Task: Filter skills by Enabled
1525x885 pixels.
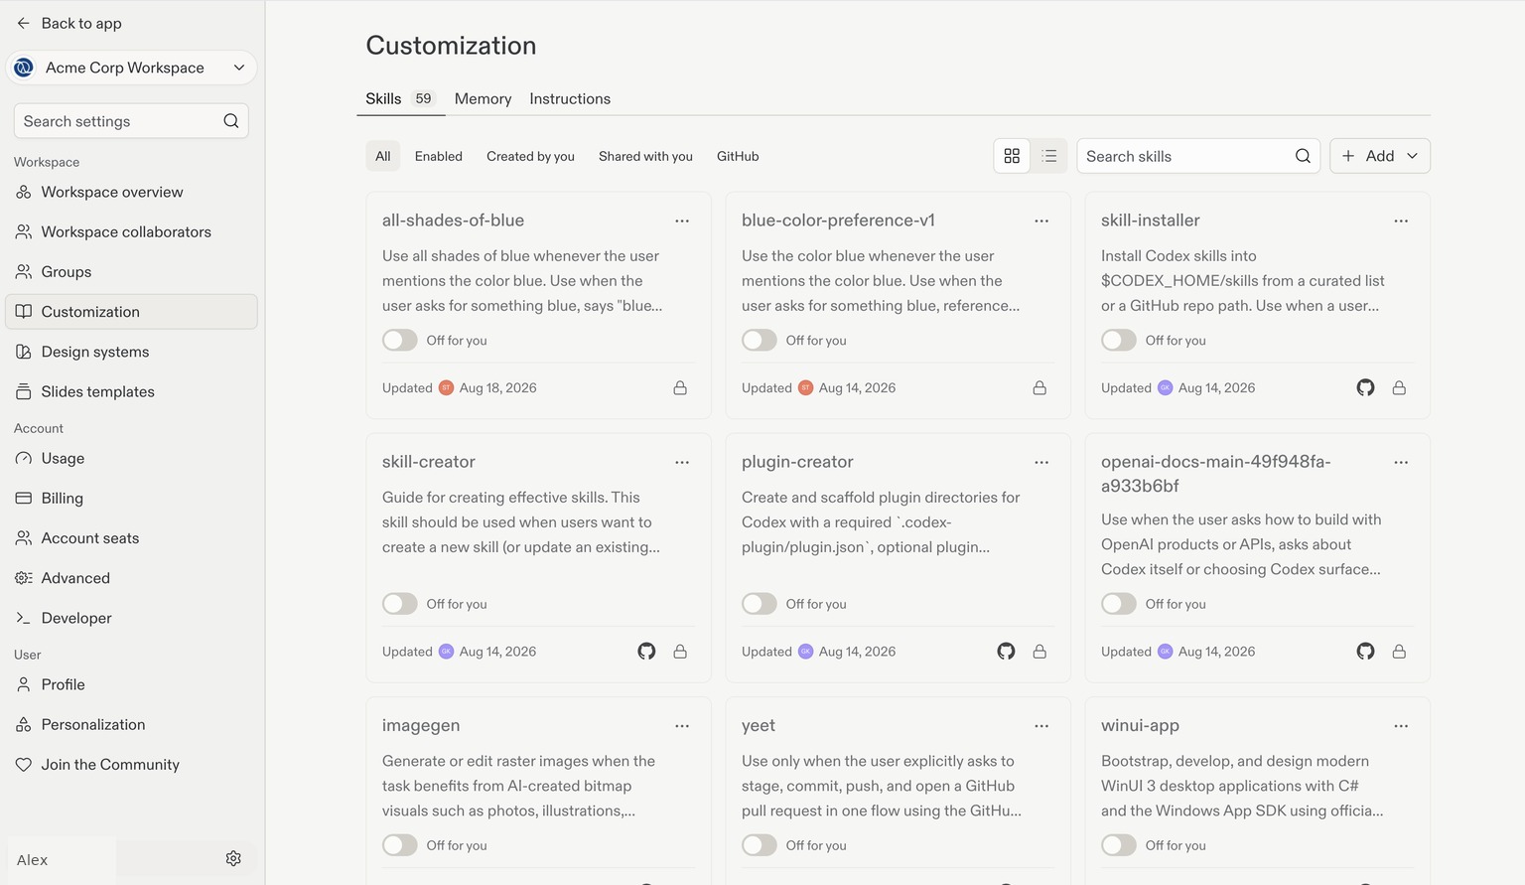Action: pyautogui.click(x=439, y=156)
